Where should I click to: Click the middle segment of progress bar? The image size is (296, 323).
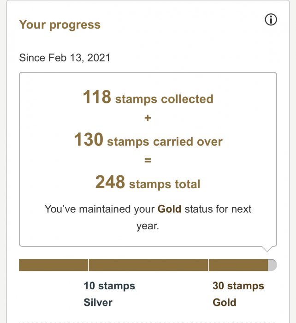pos(148,265)
